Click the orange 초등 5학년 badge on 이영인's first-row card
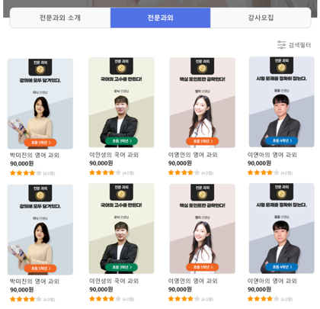Screen dimensions: 320x309 point(203,141)
